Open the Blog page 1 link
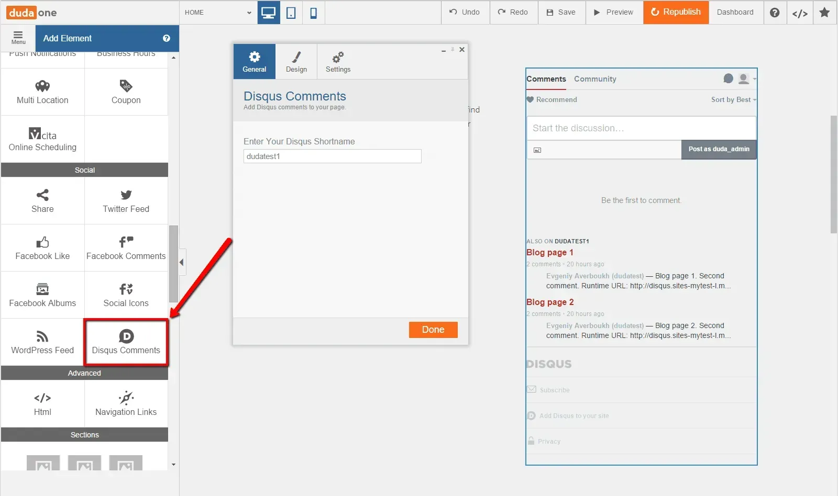Image resolution: width=838 pixels, height=496 pixels. (x=550, y=252)
